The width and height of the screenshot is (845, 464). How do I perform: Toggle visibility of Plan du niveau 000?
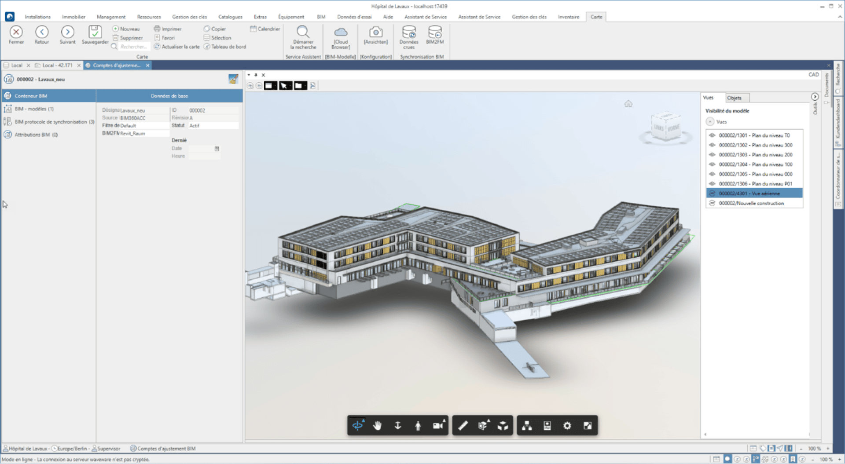click(712, 174)
